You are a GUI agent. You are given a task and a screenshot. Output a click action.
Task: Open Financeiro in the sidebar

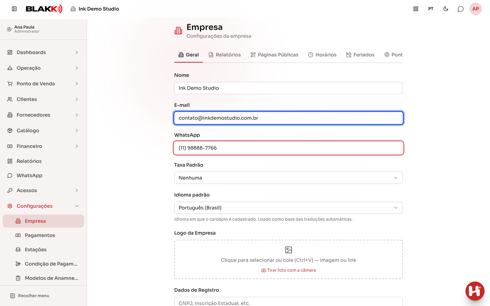tap(43, 146)
